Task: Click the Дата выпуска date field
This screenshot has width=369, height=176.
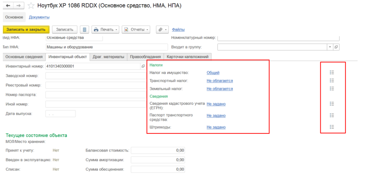Action: tap(61, 114)
